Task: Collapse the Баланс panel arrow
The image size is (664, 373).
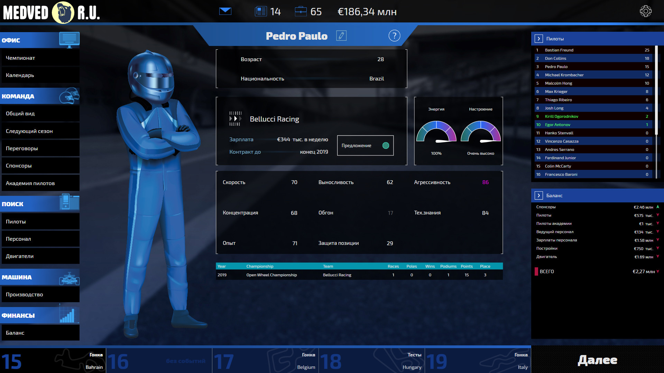Action: (538, 195)
